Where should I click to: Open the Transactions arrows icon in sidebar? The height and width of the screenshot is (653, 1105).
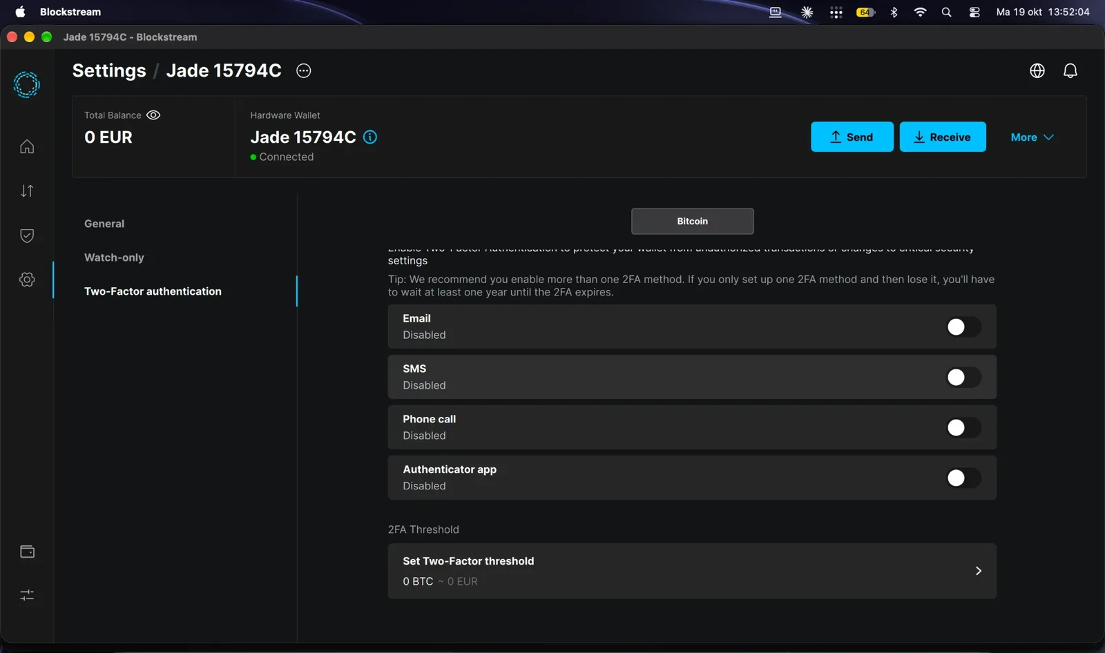point(27,191)
